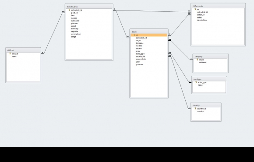The height and width of the screenshot is (162, 254).
Task: Click the subname field in tblSotrudnik
Action: (x=75, y=21)
